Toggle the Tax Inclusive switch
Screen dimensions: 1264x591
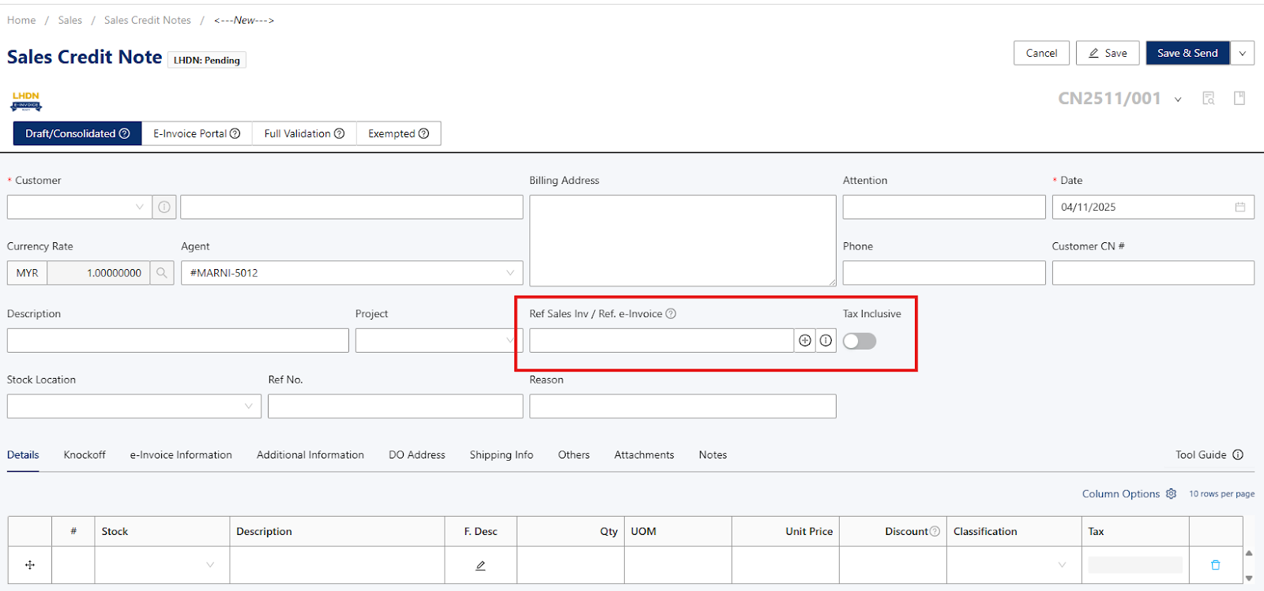[860, 341]
